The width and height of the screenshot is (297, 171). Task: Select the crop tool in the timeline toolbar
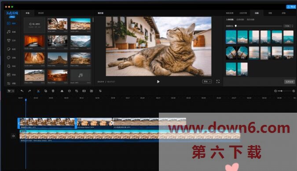point(77,91)
